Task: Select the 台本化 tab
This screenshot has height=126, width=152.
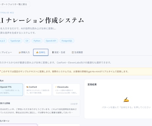Action: (41, 52)
